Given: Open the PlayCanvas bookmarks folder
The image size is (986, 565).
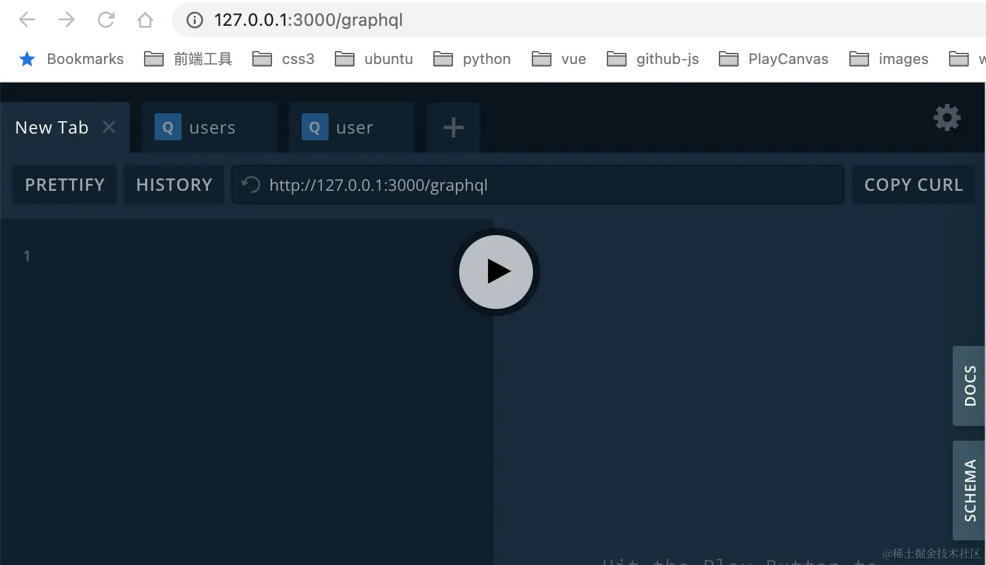Looking at the screenshot, I should pos(774,59).
